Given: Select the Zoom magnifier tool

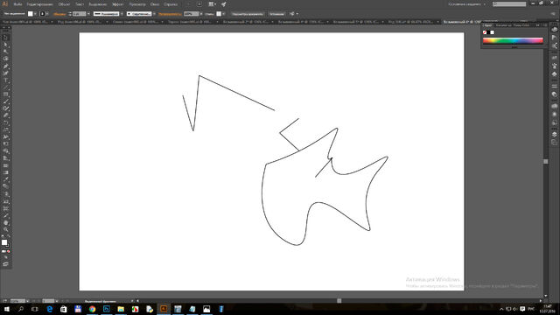Looking at the screenshot, I should click(6, 230).
